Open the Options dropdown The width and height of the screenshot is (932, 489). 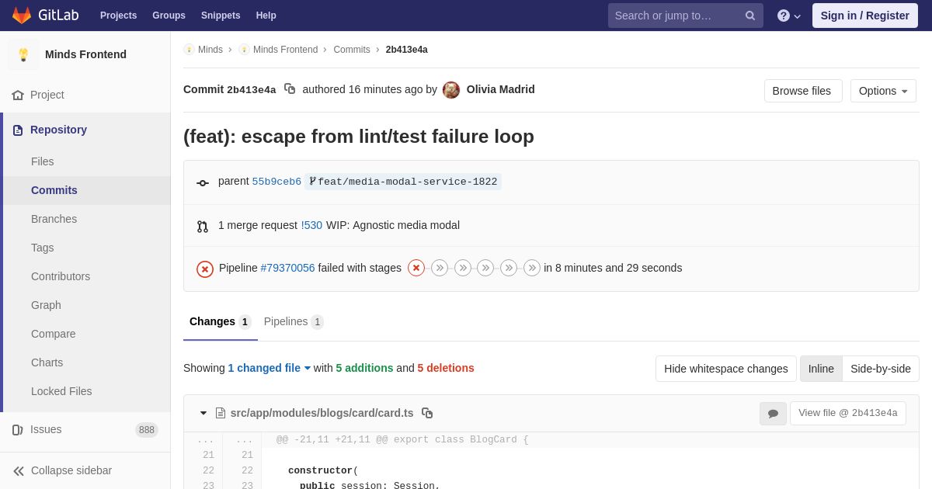tap(883, 91)
